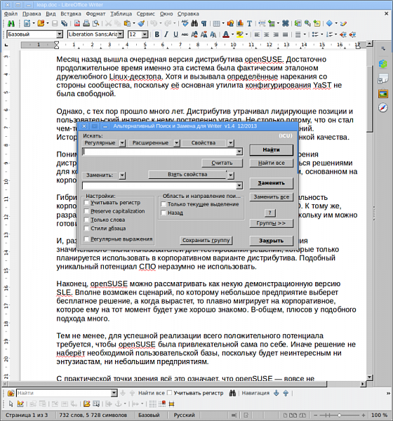Open the Properties cube icon in the sidebar
Image resolution: width=393 pixels, height=421 pixels.
coord(383,64)
